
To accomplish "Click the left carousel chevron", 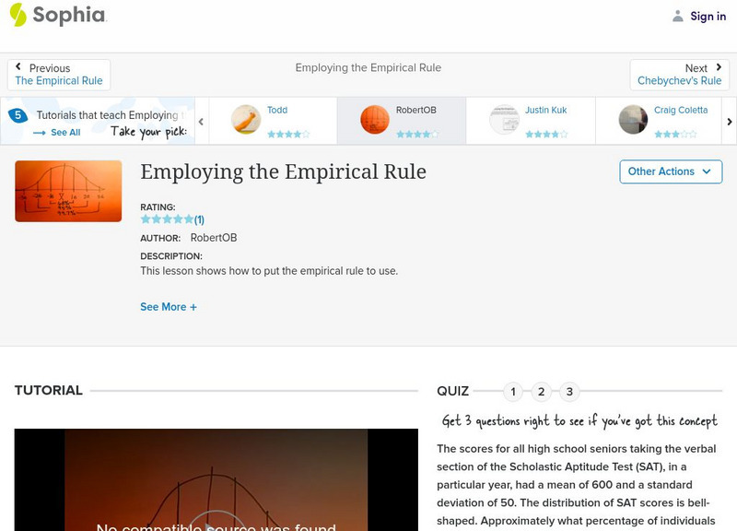I will tap(199, 120).
